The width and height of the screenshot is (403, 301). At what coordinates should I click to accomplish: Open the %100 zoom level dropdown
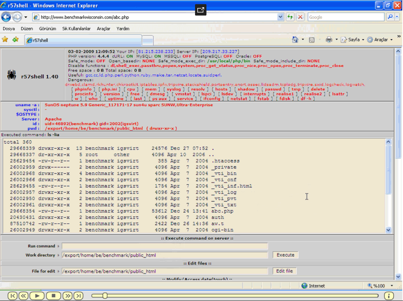(392, 285)
